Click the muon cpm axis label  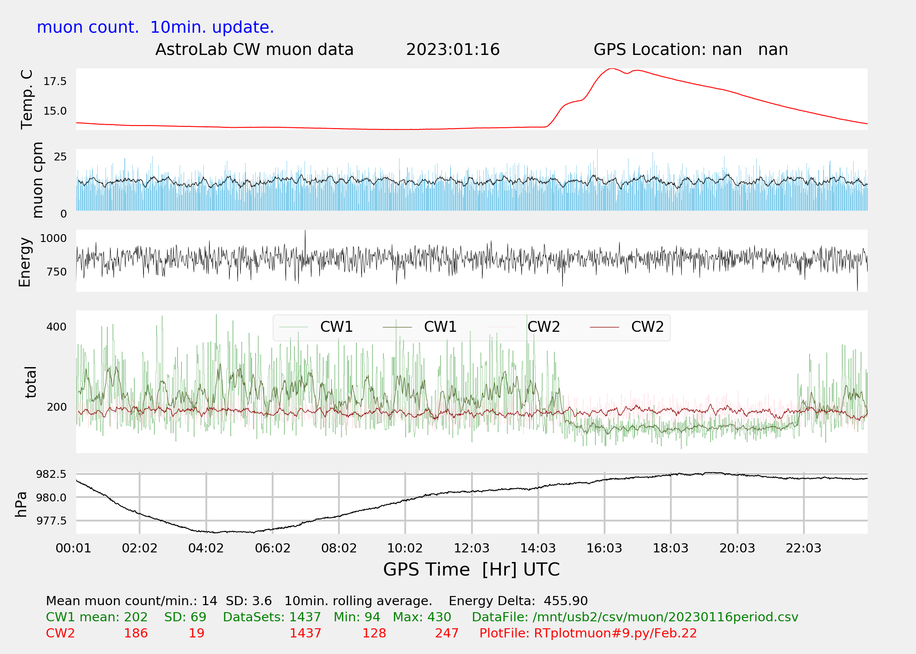38,180
